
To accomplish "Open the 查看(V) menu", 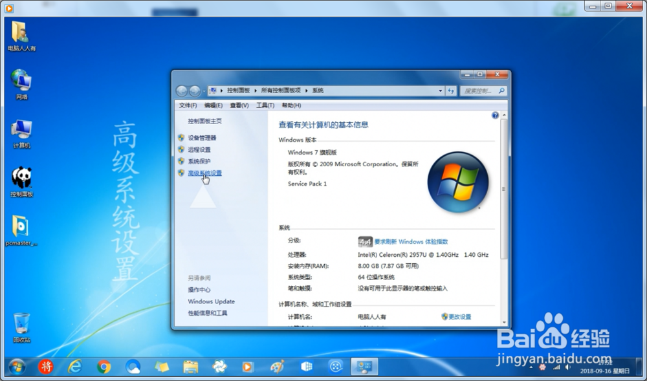I will (x=239, y=105).
